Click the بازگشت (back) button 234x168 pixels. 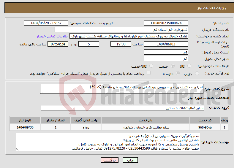coord(110,160)
